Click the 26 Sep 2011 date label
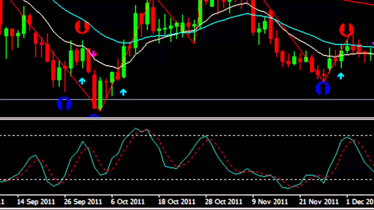374x210 pixels. click(x=83, y=202)
